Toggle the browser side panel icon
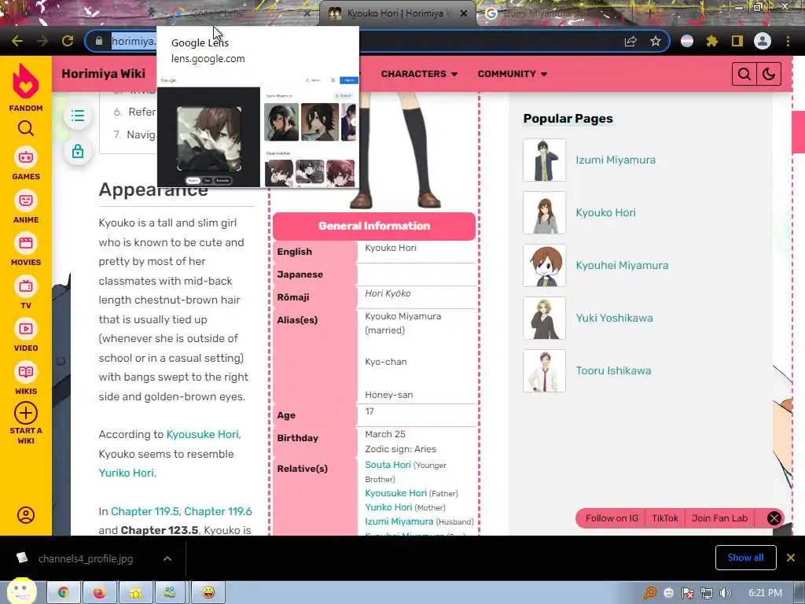 click(x=737, y=41)
